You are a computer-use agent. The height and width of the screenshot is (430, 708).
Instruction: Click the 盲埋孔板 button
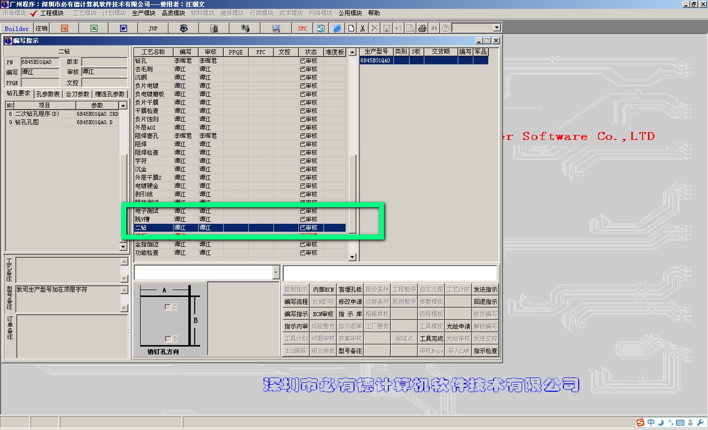click(350, 290)
